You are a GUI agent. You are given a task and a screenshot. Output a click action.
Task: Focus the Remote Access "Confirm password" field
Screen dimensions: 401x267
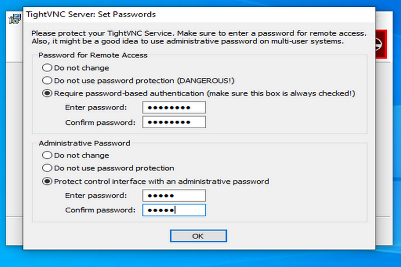174,122
